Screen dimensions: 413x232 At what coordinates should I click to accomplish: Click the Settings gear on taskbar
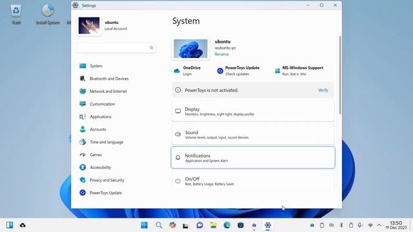[x=268, y=225]
